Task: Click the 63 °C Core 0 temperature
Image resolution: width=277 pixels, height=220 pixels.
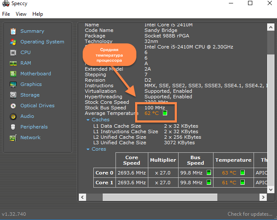Action: point(229,173)
